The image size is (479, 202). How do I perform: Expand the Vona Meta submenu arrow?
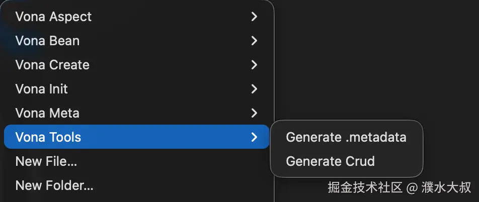pyautogui.click(x=254, y=113)
